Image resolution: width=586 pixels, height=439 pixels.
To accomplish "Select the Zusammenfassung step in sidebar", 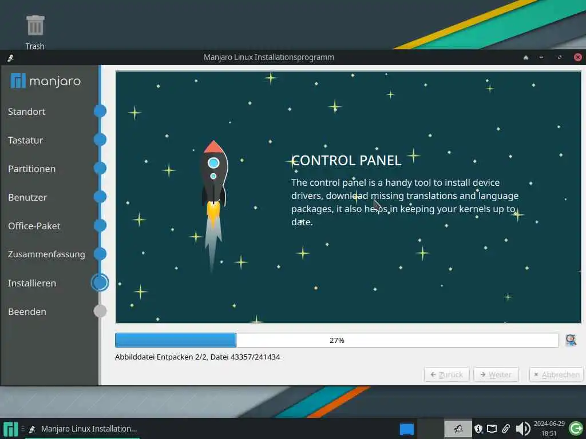I will [x=46, y=254].
